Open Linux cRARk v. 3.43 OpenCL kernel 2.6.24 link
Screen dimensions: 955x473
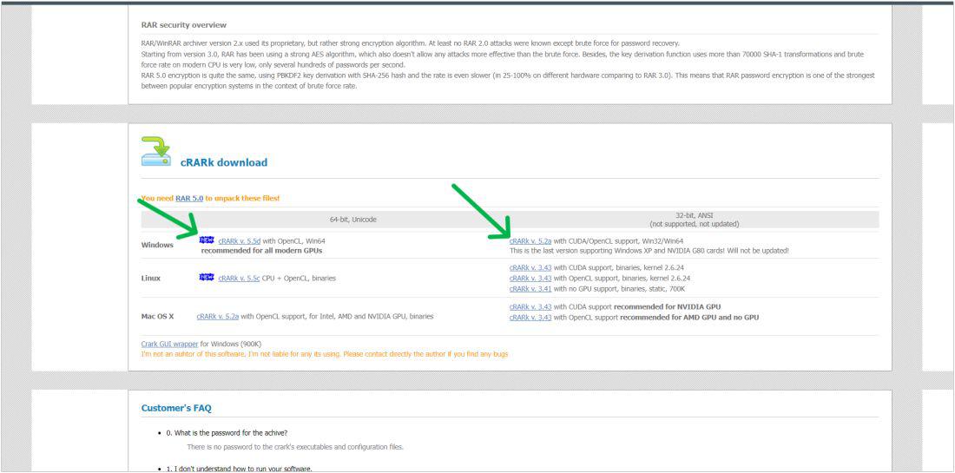[530, 279]
